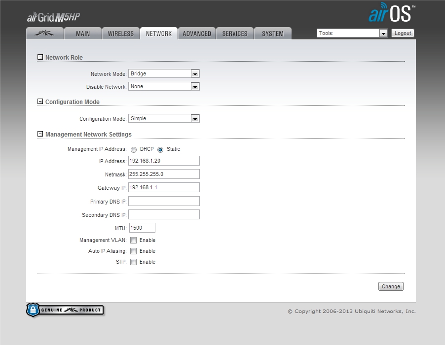This screenshot has height=345, width=445.
Task: Select the DHCP radio button
Action: click(133, 150)
